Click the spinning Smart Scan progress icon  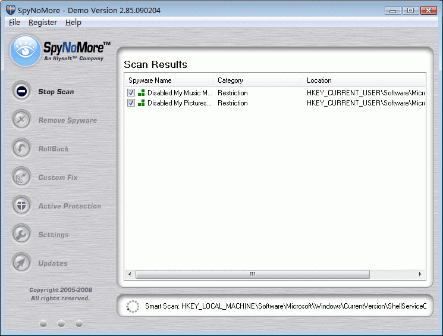pyautogui.click(x=133, y=306)
